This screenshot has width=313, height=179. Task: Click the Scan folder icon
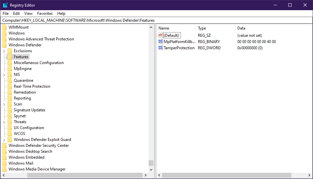click(x=10, y=104)
